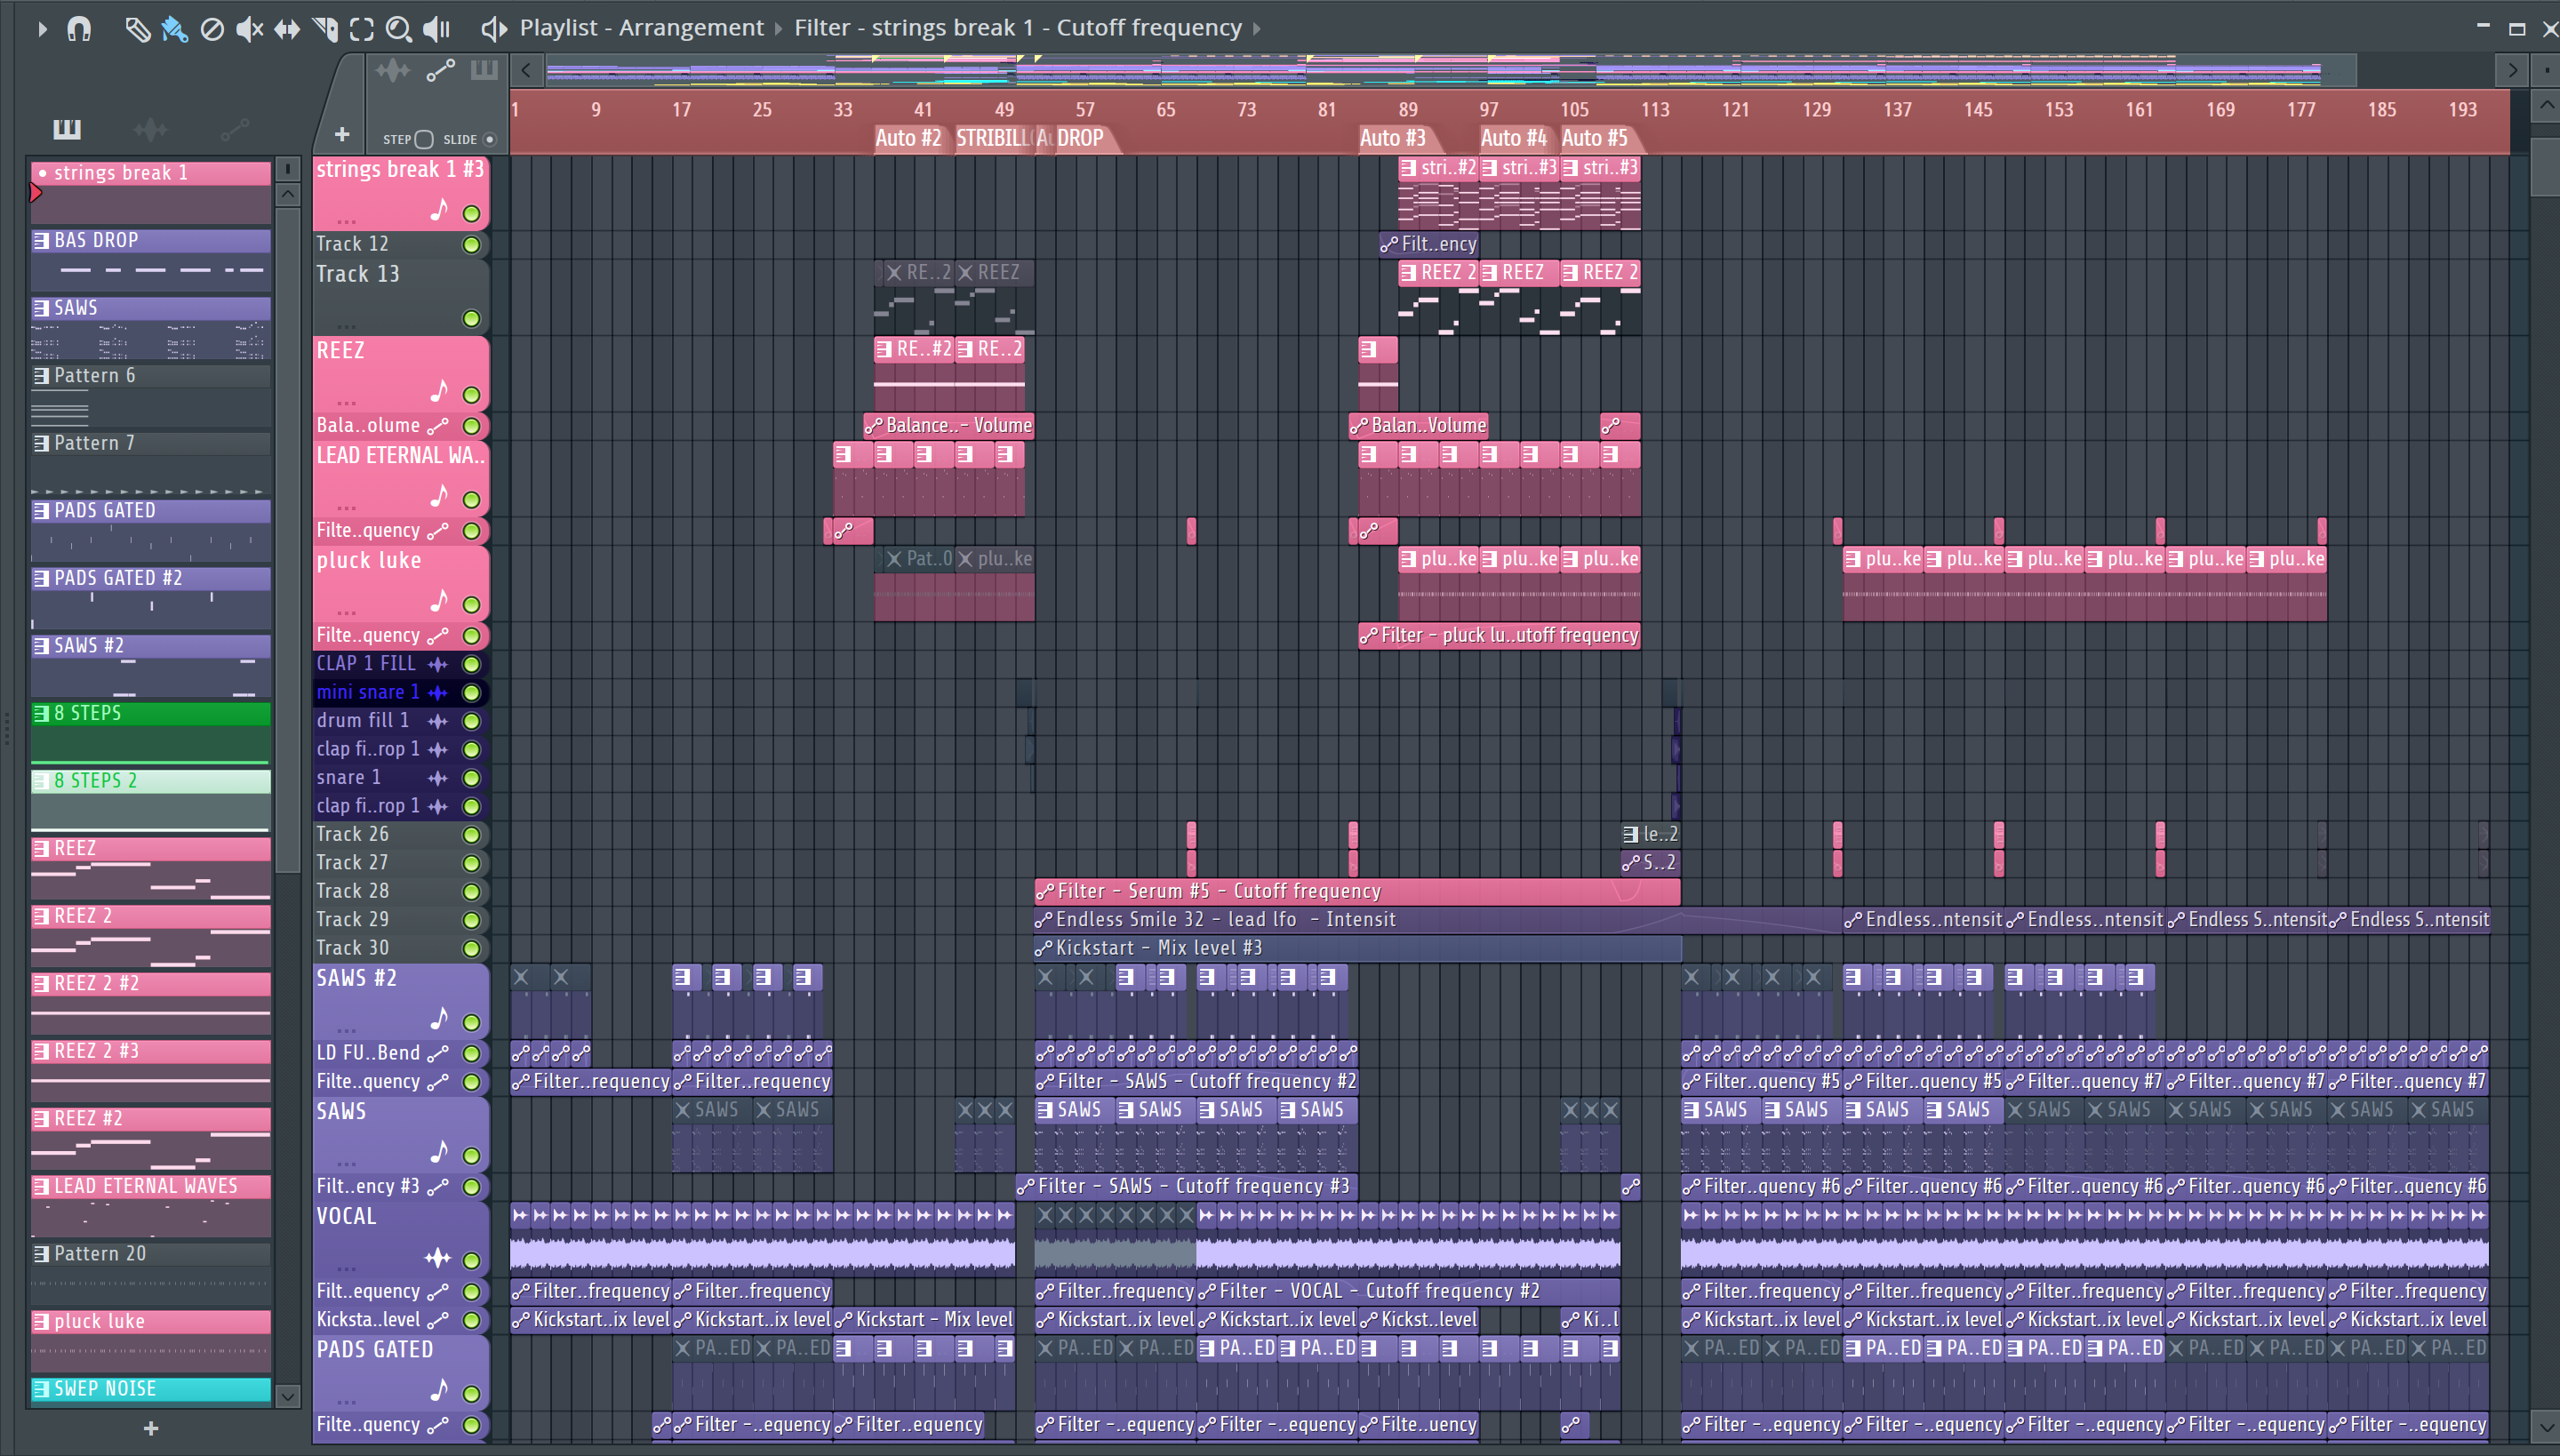Click the waveform icon on drum fill 1

438,721
